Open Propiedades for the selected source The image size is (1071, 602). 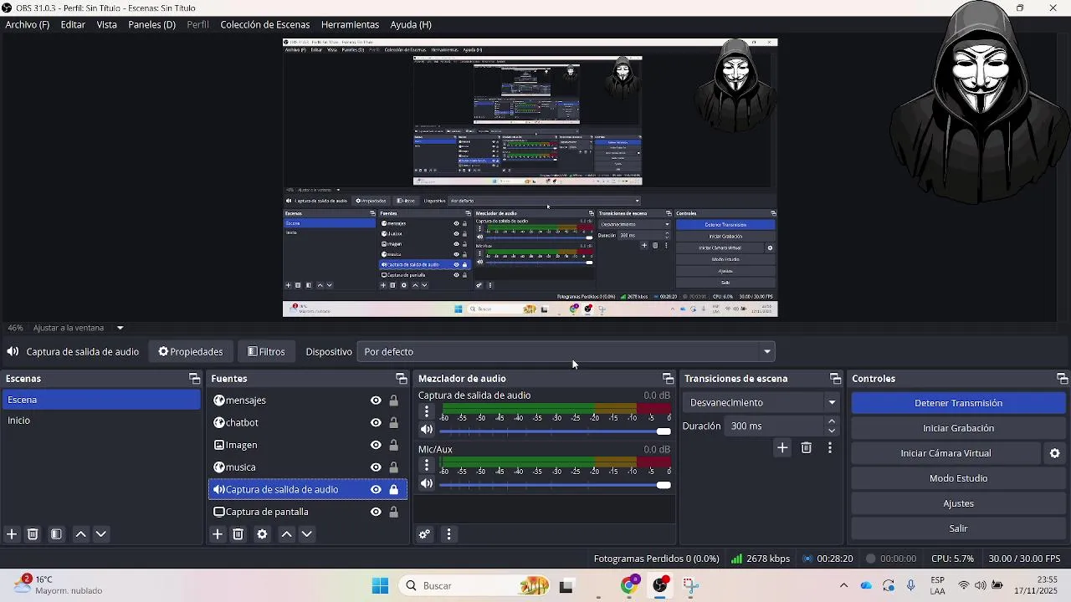tap(191, 352)
